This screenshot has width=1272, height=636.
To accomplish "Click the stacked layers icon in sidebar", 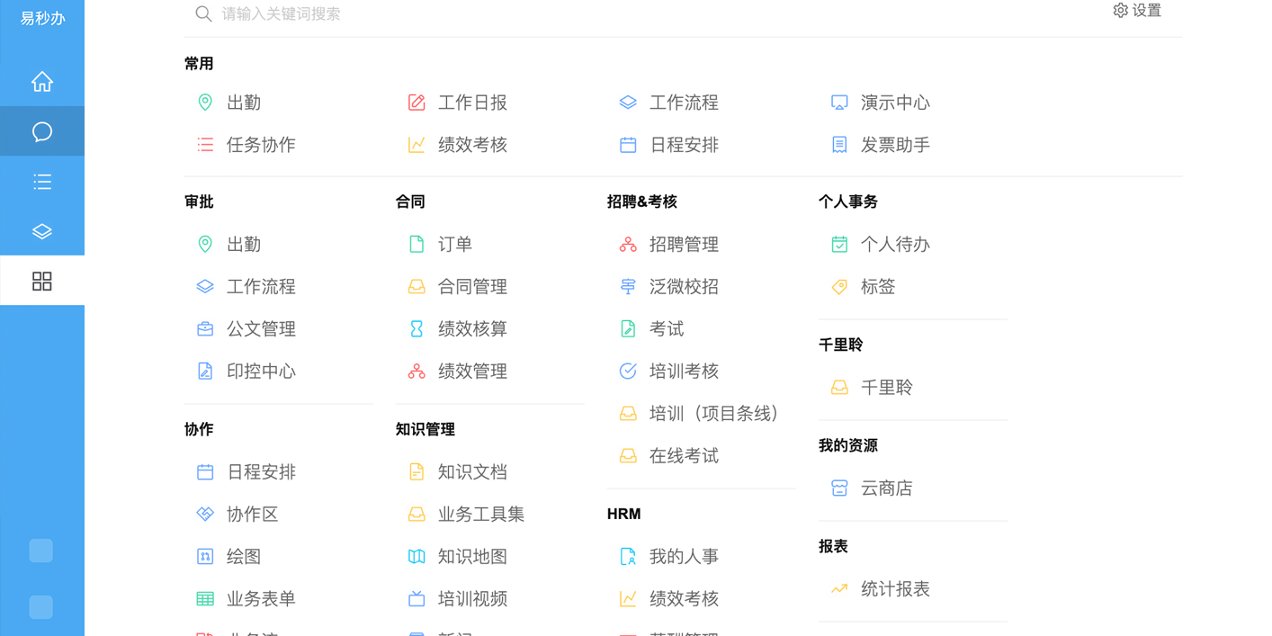I will coord(42,231).
